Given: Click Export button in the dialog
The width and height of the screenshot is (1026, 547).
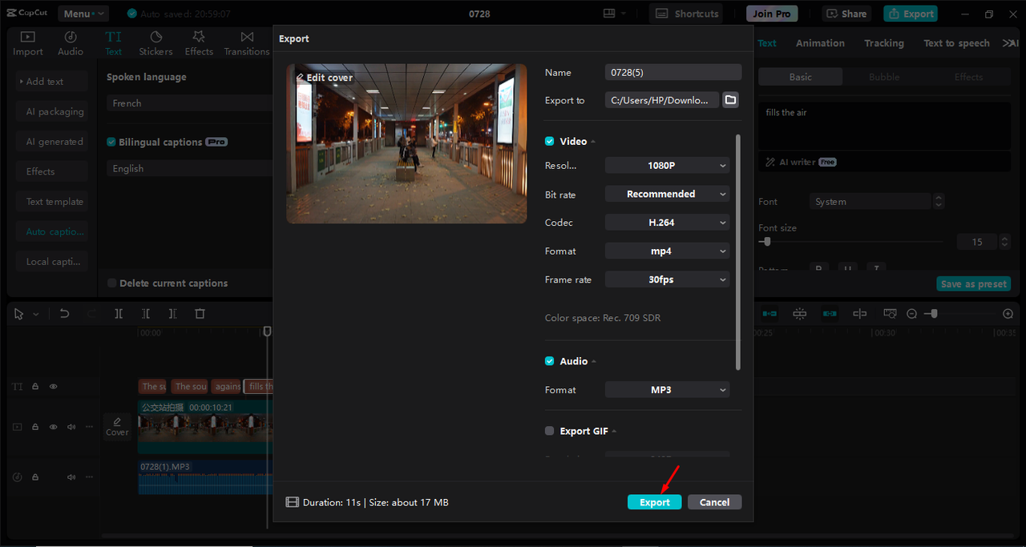Looking at the screenshot, I should (x=654, y=502).
